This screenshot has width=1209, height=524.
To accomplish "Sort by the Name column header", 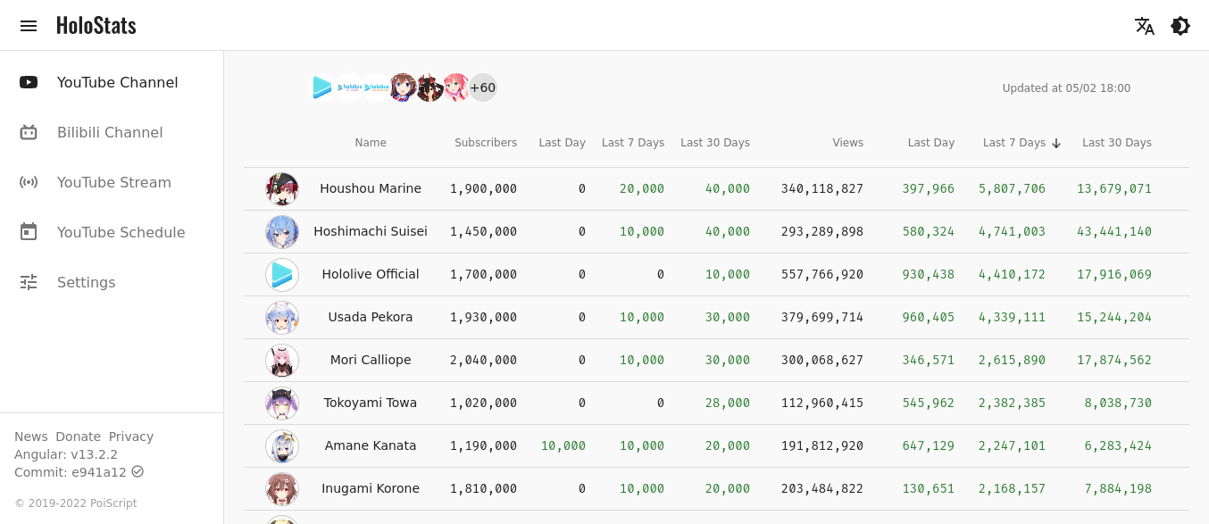I will coord(371,143).
